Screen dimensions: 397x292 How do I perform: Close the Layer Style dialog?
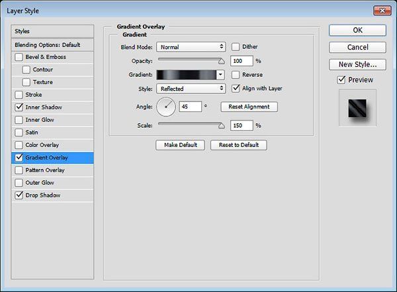(x=382, y=11)
